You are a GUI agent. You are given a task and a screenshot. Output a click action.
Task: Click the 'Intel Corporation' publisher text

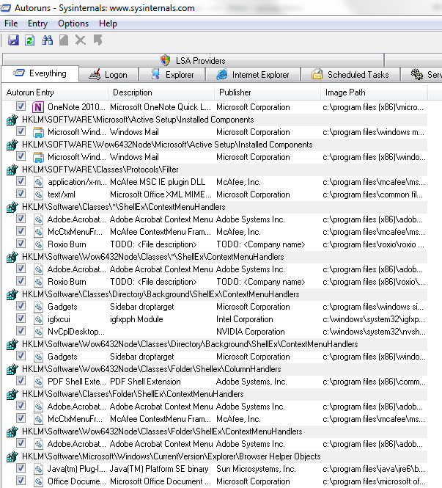[245, 319]
